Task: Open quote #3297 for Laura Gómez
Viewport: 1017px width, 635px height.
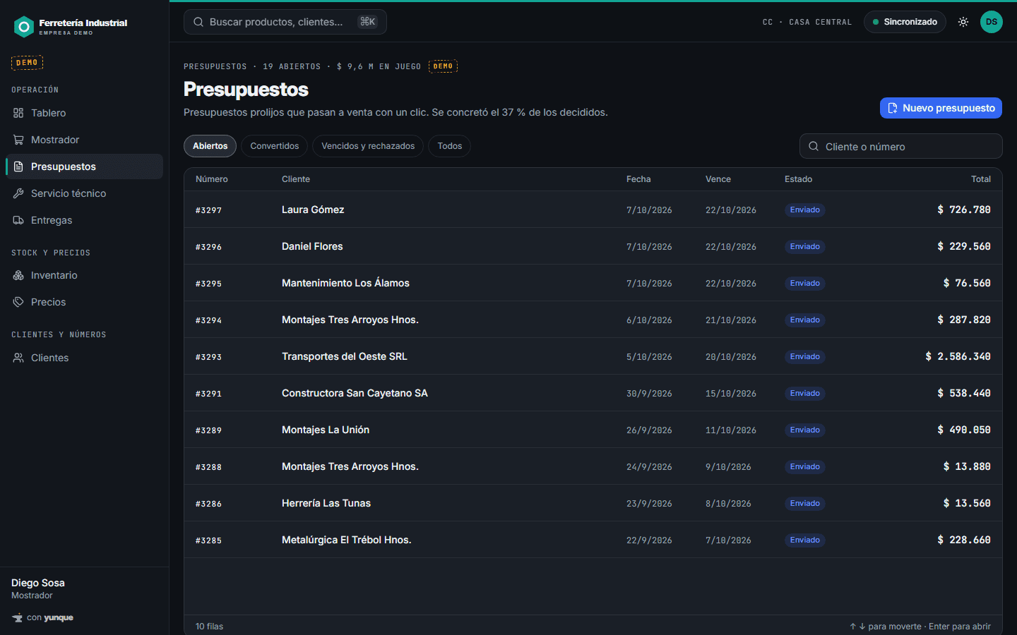Action: [x=593, y=210]
